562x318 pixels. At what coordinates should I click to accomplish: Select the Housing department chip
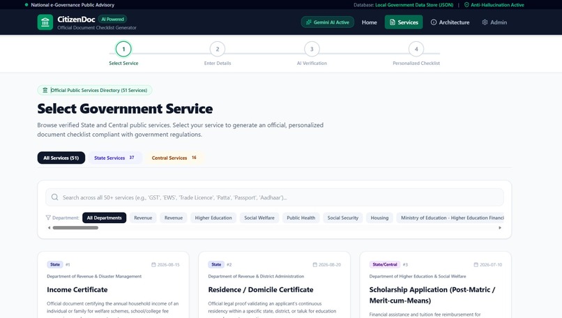(379, 218)
